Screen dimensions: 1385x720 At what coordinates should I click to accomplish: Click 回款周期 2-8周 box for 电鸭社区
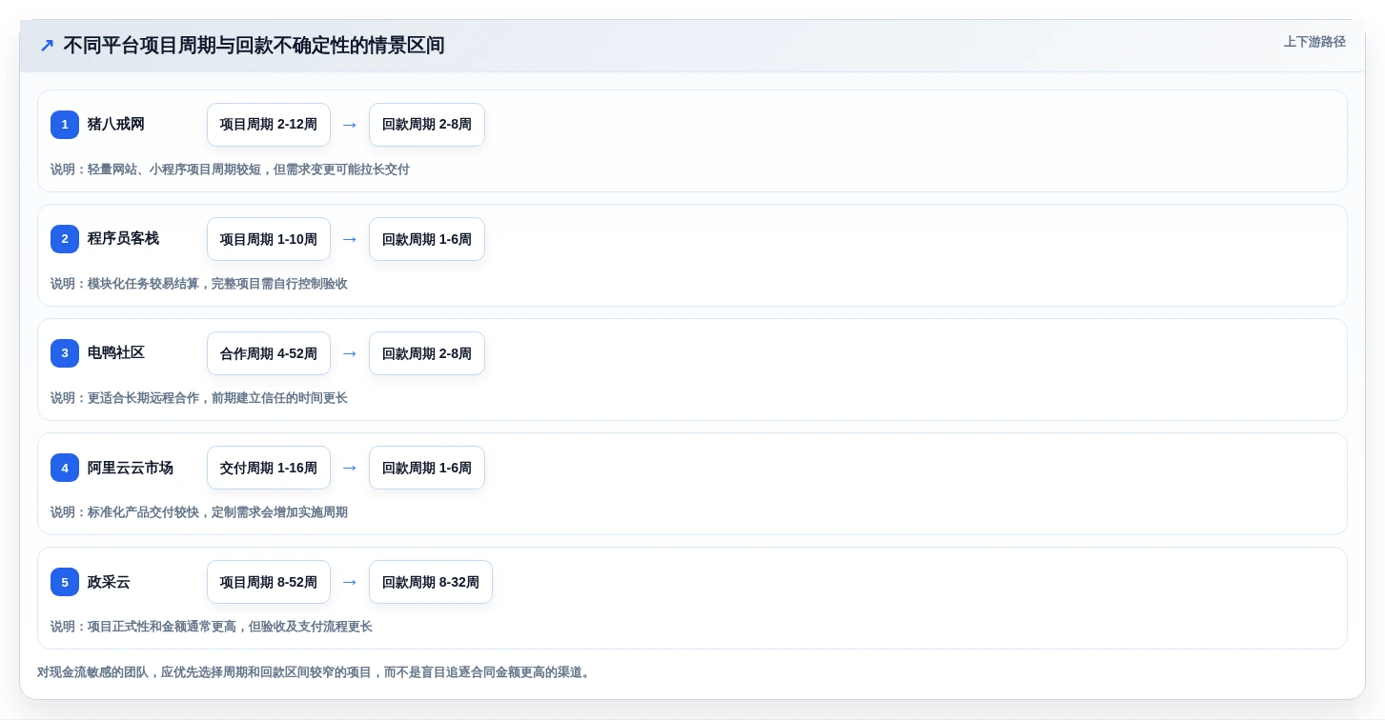coord(427,353)
